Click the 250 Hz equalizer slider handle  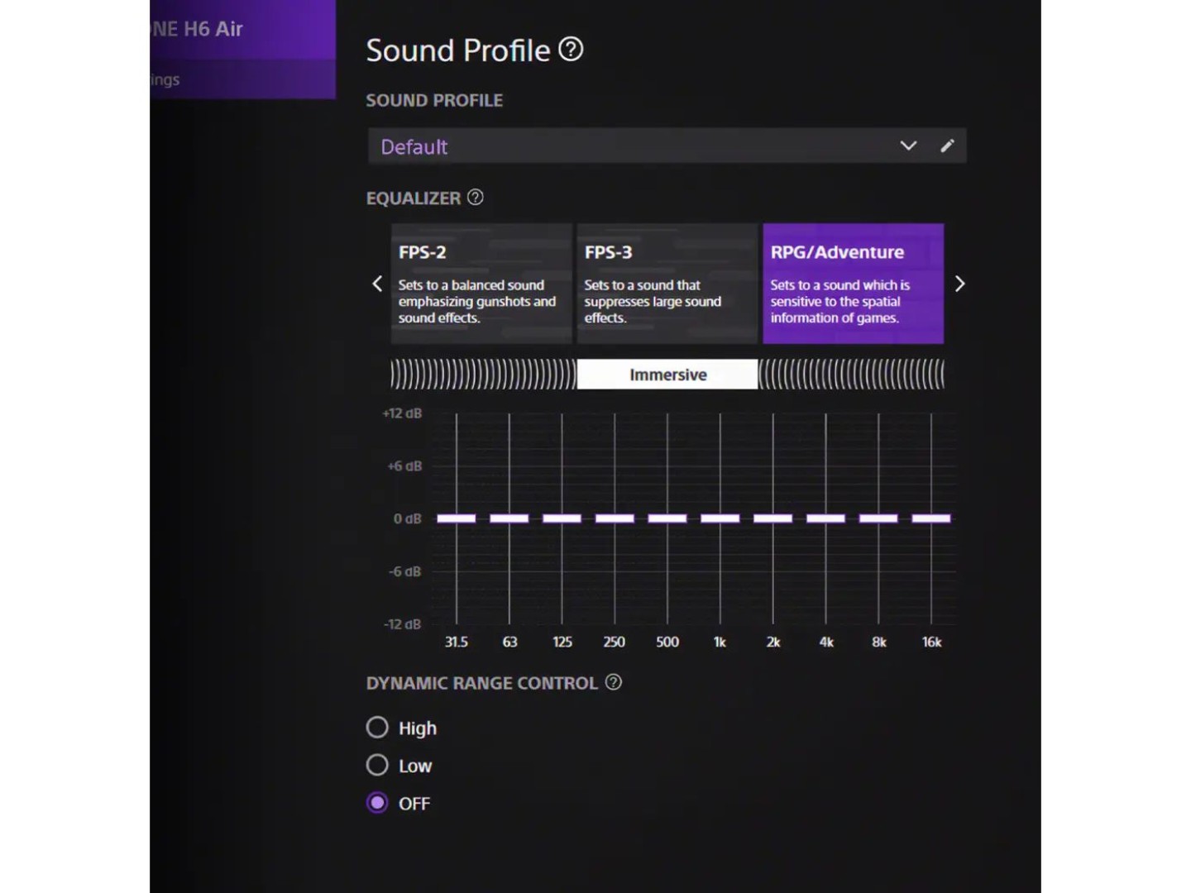(x=615, y=518)
